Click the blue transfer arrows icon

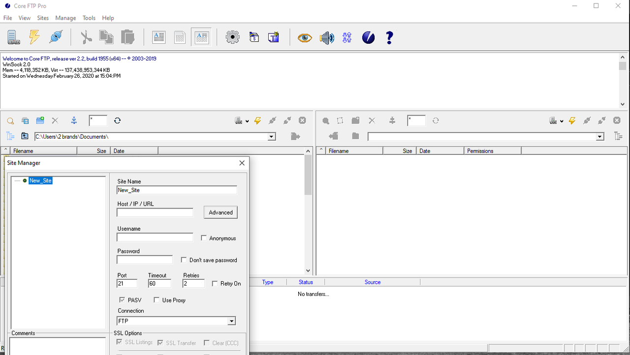point(347,37)
